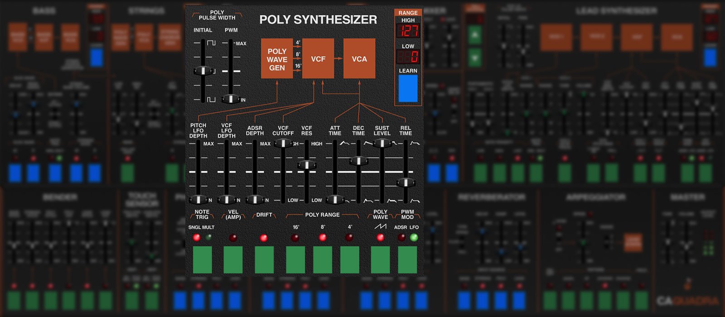Click the POLY WAVE GEN block
This screenshot has height=317, width=725.
[x=277, y=59]
